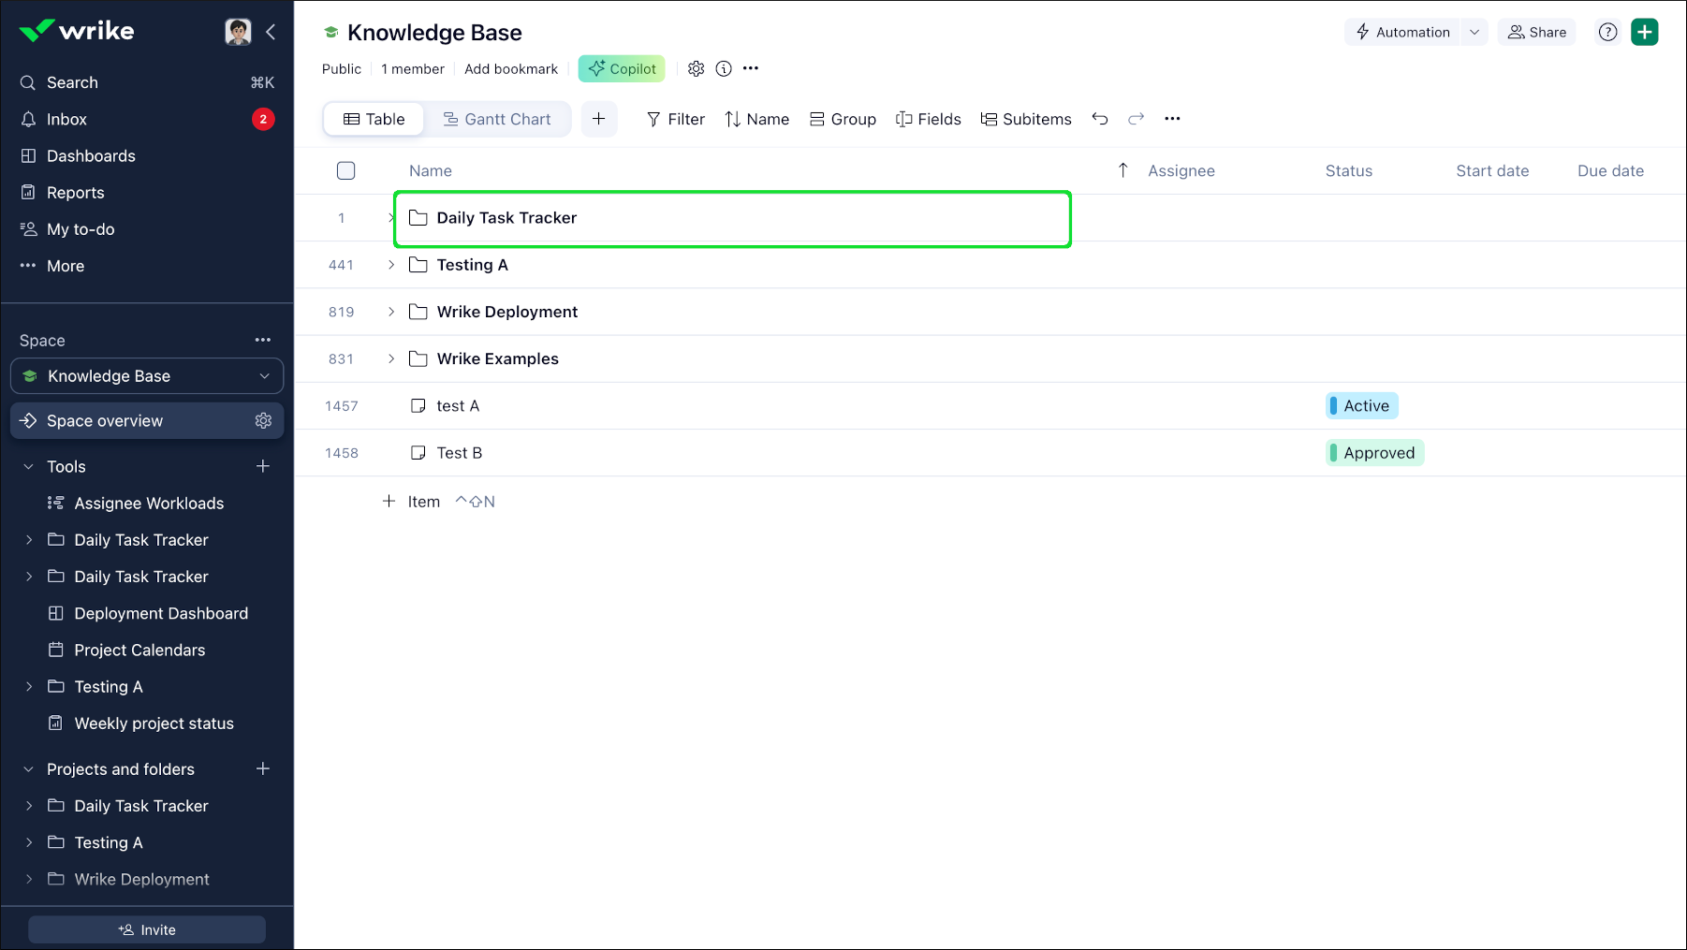The image size is (1687, 950).
Task: Launch Copilot
Action: 622,68
